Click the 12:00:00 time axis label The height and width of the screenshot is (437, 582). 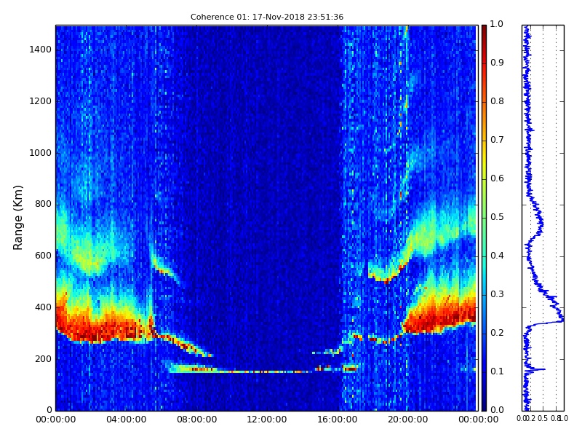pos(267,420)
